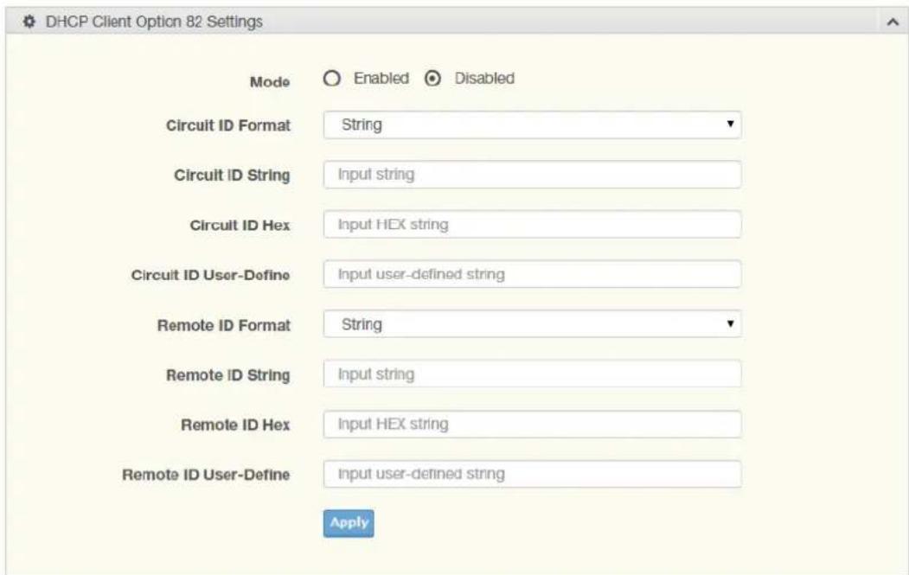Select the Enabled mode radio button
909x575 pixels.
[331, 78]
